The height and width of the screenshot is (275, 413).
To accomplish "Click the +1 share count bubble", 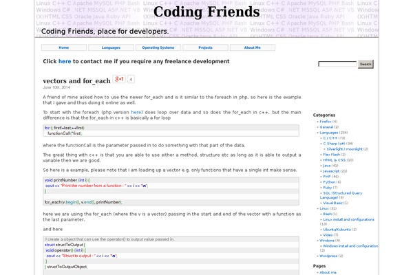I will pyautogui.click(x=131, y=79).
